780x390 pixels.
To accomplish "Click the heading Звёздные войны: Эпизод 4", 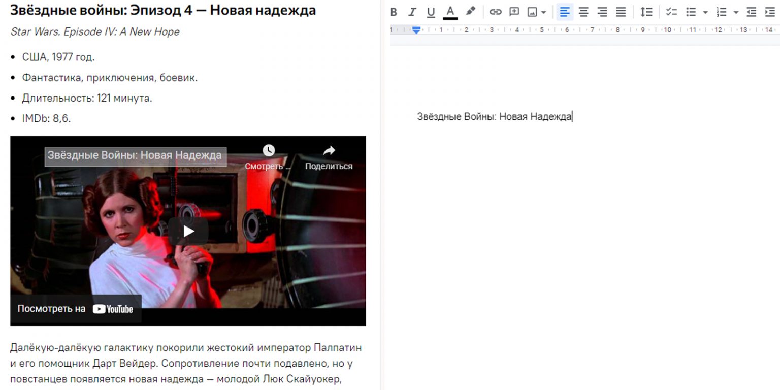I will coord(163,10).
